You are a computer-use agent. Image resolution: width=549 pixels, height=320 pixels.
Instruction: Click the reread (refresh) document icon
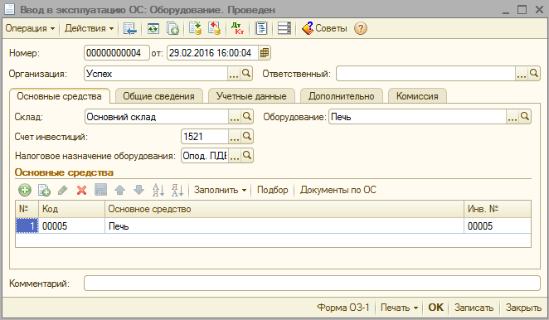tap(153, 28)
